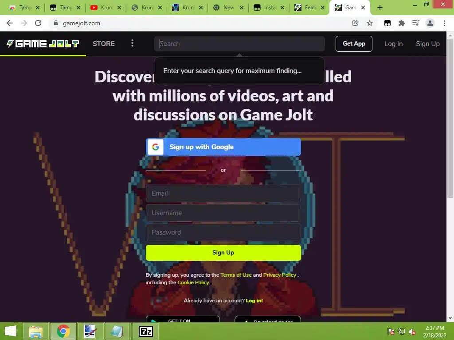Viewport: 454px width, 340px height.
Task: Click the Action Center flag icon
Action: coord(391,332)
